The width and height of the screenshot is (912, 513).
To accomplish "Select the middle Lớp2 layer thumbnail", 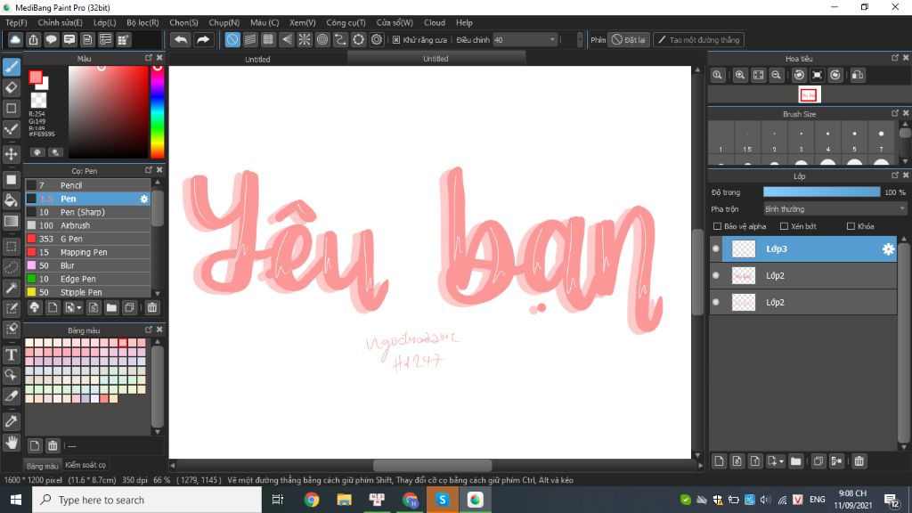I will (744, 276).
